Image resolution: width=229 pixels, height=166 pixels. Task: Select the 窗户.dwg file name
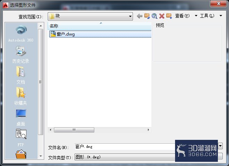[66, 34]
